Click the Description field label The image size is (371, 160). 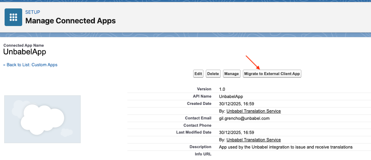[200, 147]
